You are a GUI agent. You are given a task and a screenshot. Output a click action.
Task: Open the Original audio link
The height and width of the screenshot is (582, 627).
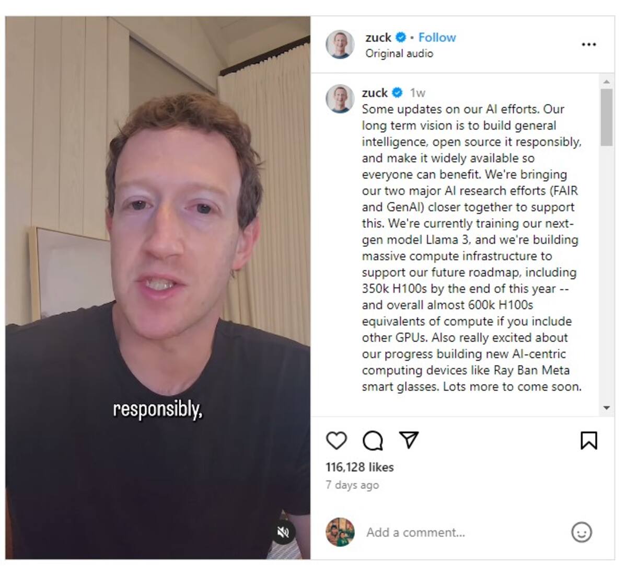[x=399, y=53]
